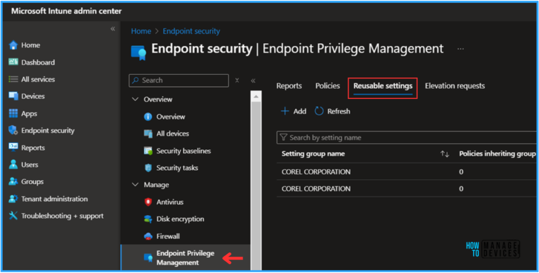Click the Reports icon in left nav
The height and width of the screenshot is (273, 539).
pos(13,148)
